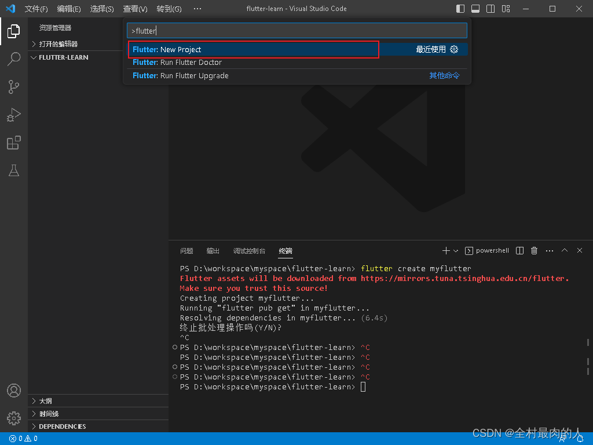This screenshot has height=445, width=593.
Task: Click '终止批处理操作吗(Y/N)?' terminal line
Action: (x=230, y=328)
